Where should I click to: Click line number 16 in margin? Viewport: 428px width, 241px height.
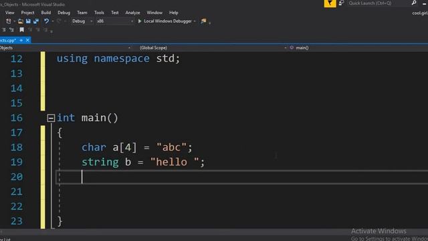16,118
